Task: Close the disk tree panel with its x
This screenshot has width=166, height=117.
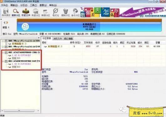Action: (39, 38)
